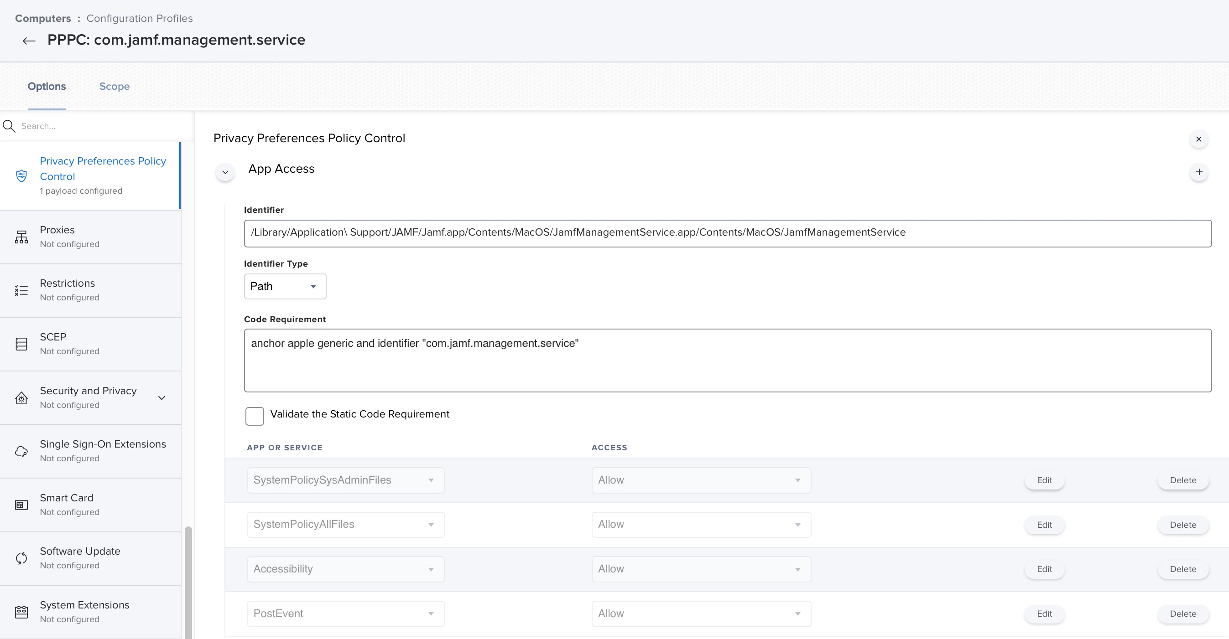Select the Single Sign-On Extensions payload

[x=91, y=451]
